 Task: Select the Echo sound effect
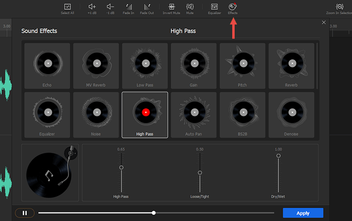[x=47, y=66]
